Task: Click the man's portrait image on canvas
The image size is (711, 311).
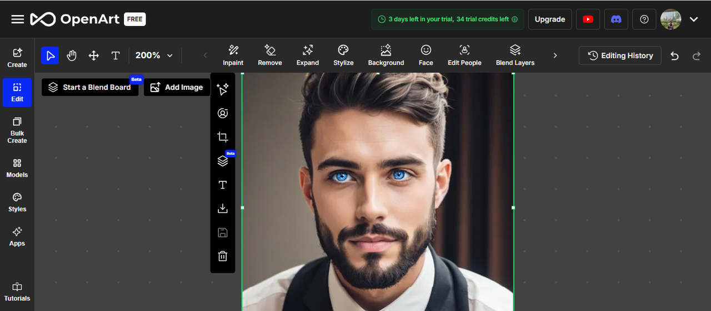Action: pyautogui.click(x=378, y=192)
